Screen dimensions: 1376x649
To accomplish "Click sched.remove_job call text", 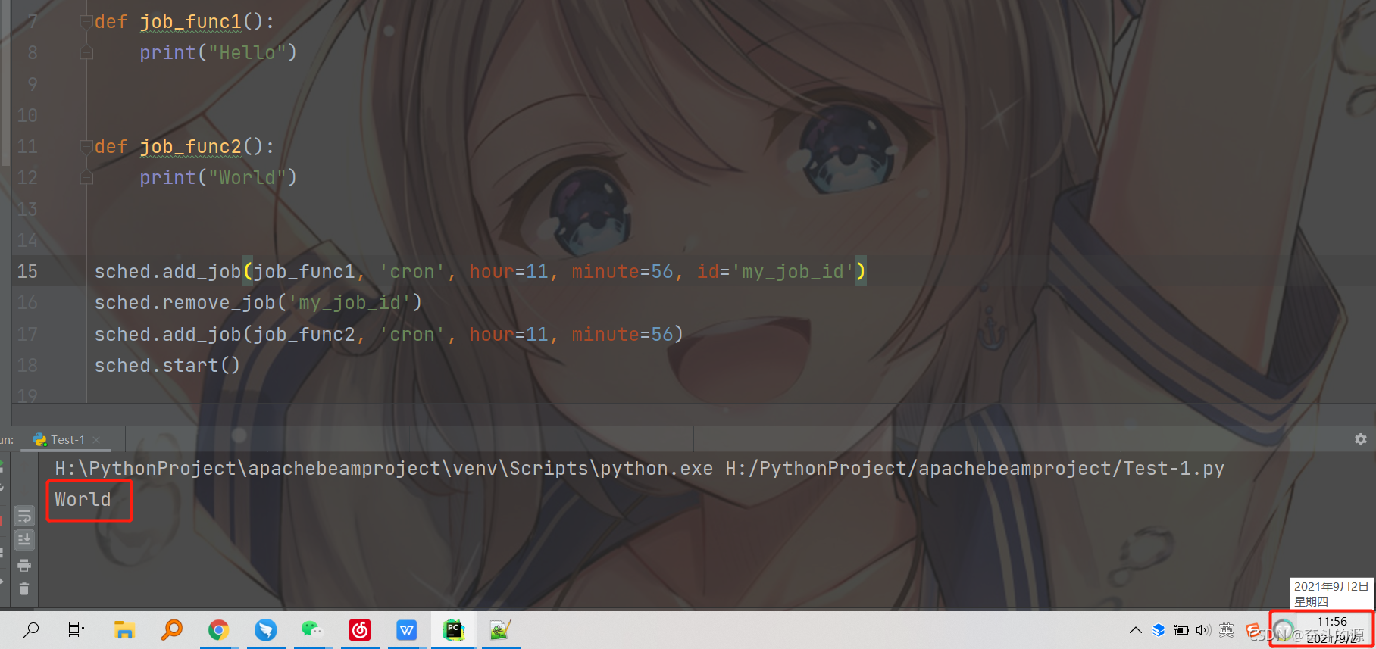I will coord(258,303).
